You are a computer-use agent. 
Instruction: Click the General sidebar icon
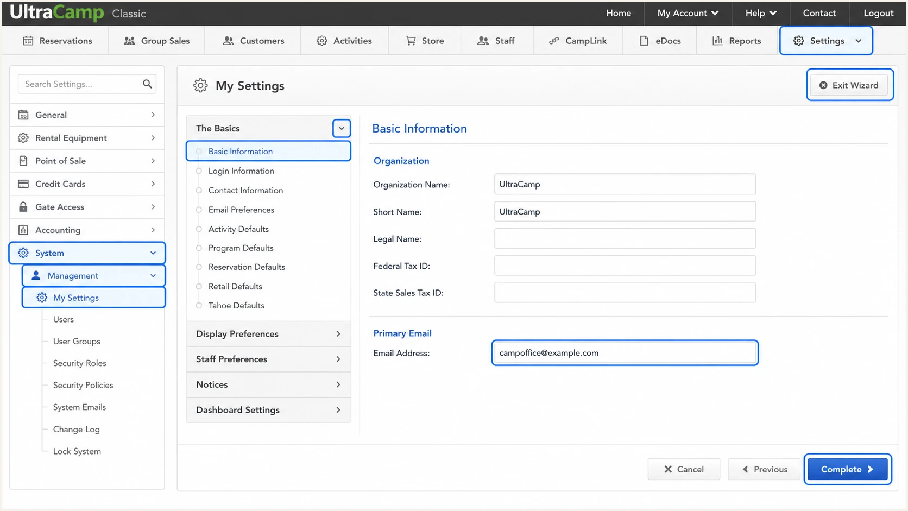click(23, 115)
